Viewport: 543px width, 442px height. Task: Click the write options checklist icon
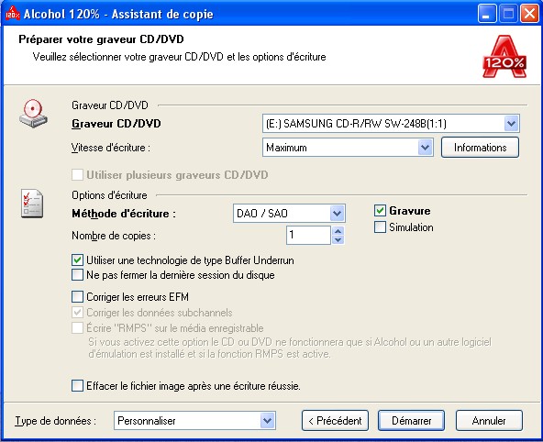coord(32,204)
